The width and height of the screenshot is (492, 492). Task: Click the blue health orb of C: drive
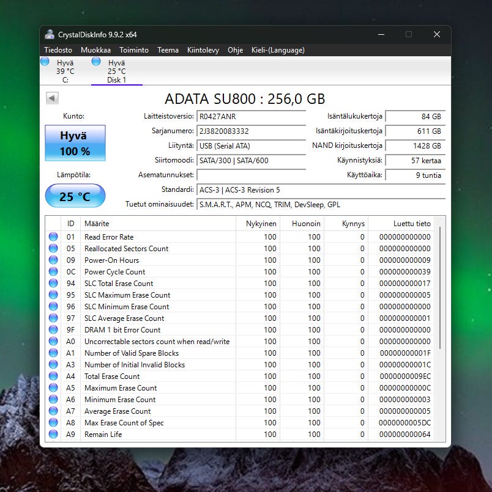tap(45, 62)
